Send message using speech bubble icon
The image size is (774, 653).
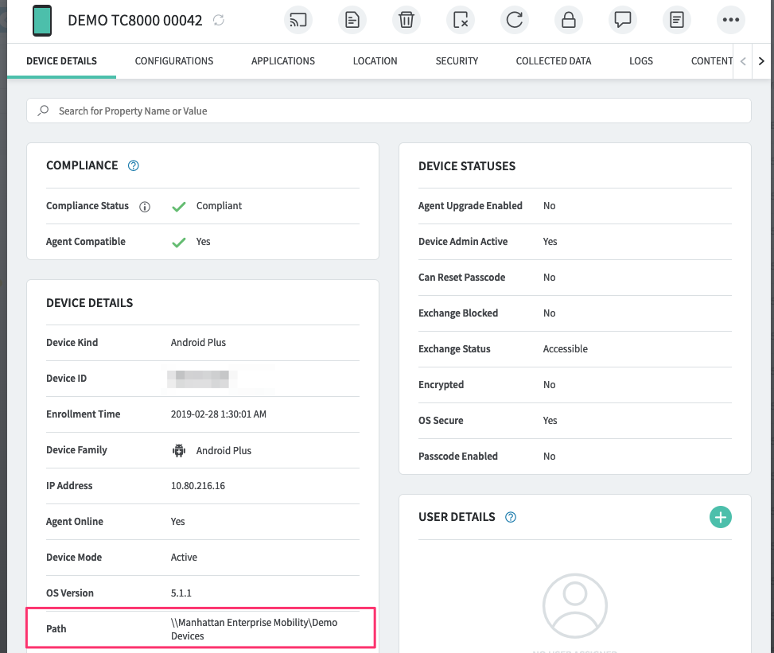[623, 20]
